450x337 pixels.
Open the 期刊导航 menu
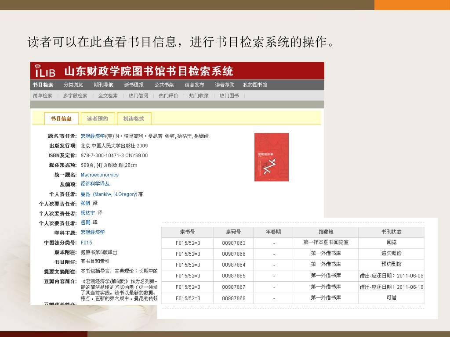point(104,85)
